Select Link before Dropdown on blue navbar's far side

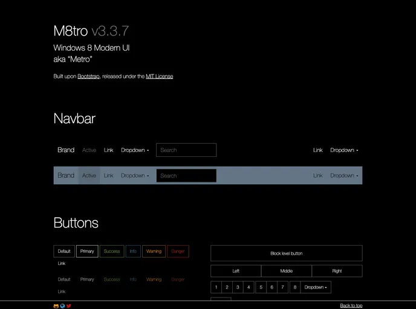(x=318, y=176)
